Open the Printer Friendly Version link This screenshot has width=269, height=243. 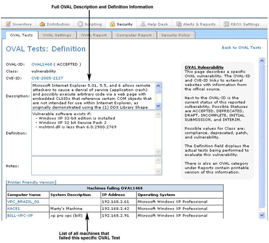click(31, 182)
